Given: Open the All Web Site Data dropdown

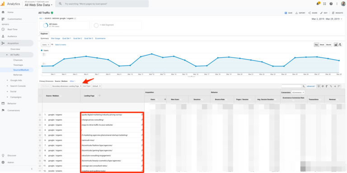Looking at the screenshot, I should [38, 5].
